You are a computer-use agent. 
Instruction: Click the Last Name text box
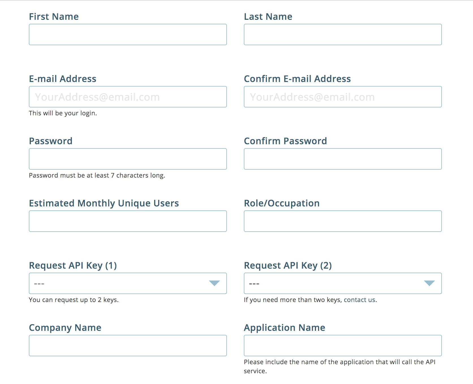[x=343, y=34]
